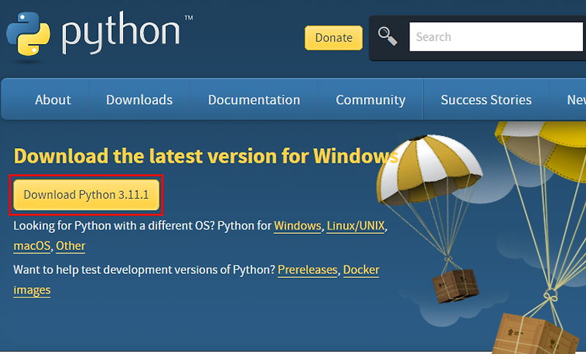This screenshot has height=354, width=586.
Task: Open the Docker images link
Action: coord(361,270)
